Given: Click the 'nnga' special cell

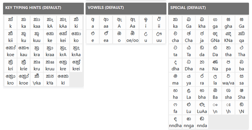Looking at the screenshot, I should 189,122.
